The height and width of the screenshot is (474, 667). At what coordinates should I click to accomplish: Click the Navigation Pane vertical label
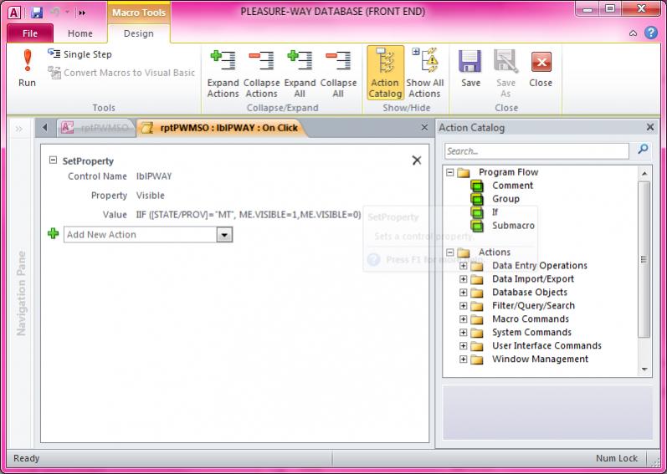(x=21, y=293)
